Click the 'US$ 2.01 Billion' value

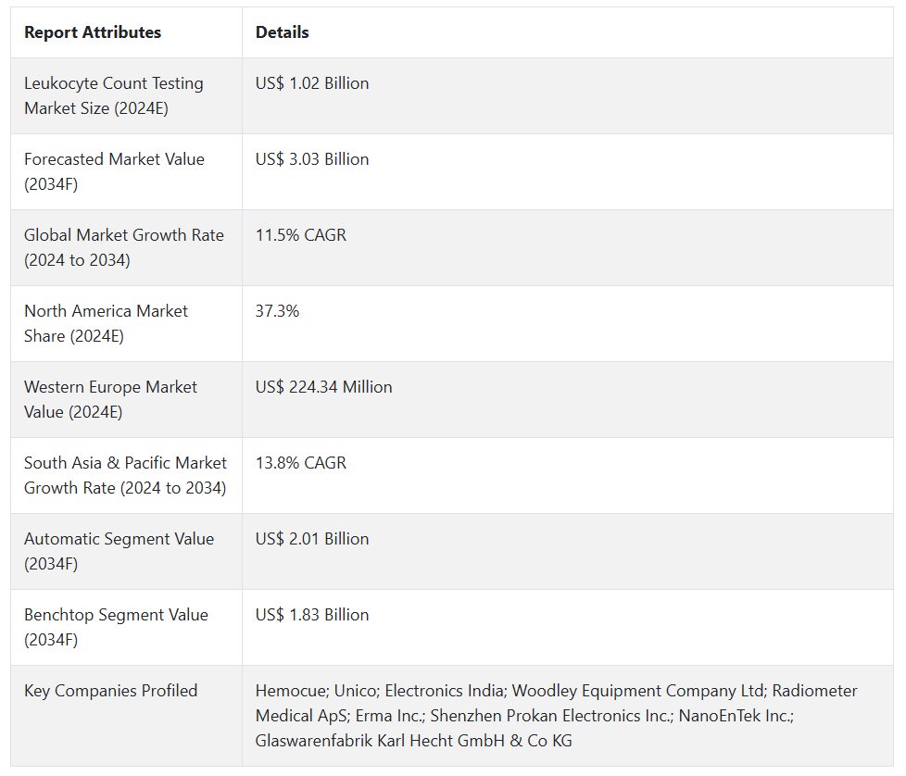(x=312, y=539)
